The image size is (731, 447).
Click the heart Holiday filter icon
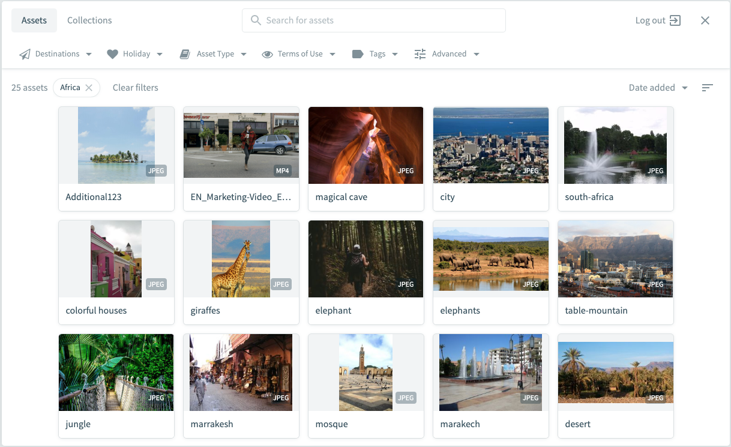point(112,54)
